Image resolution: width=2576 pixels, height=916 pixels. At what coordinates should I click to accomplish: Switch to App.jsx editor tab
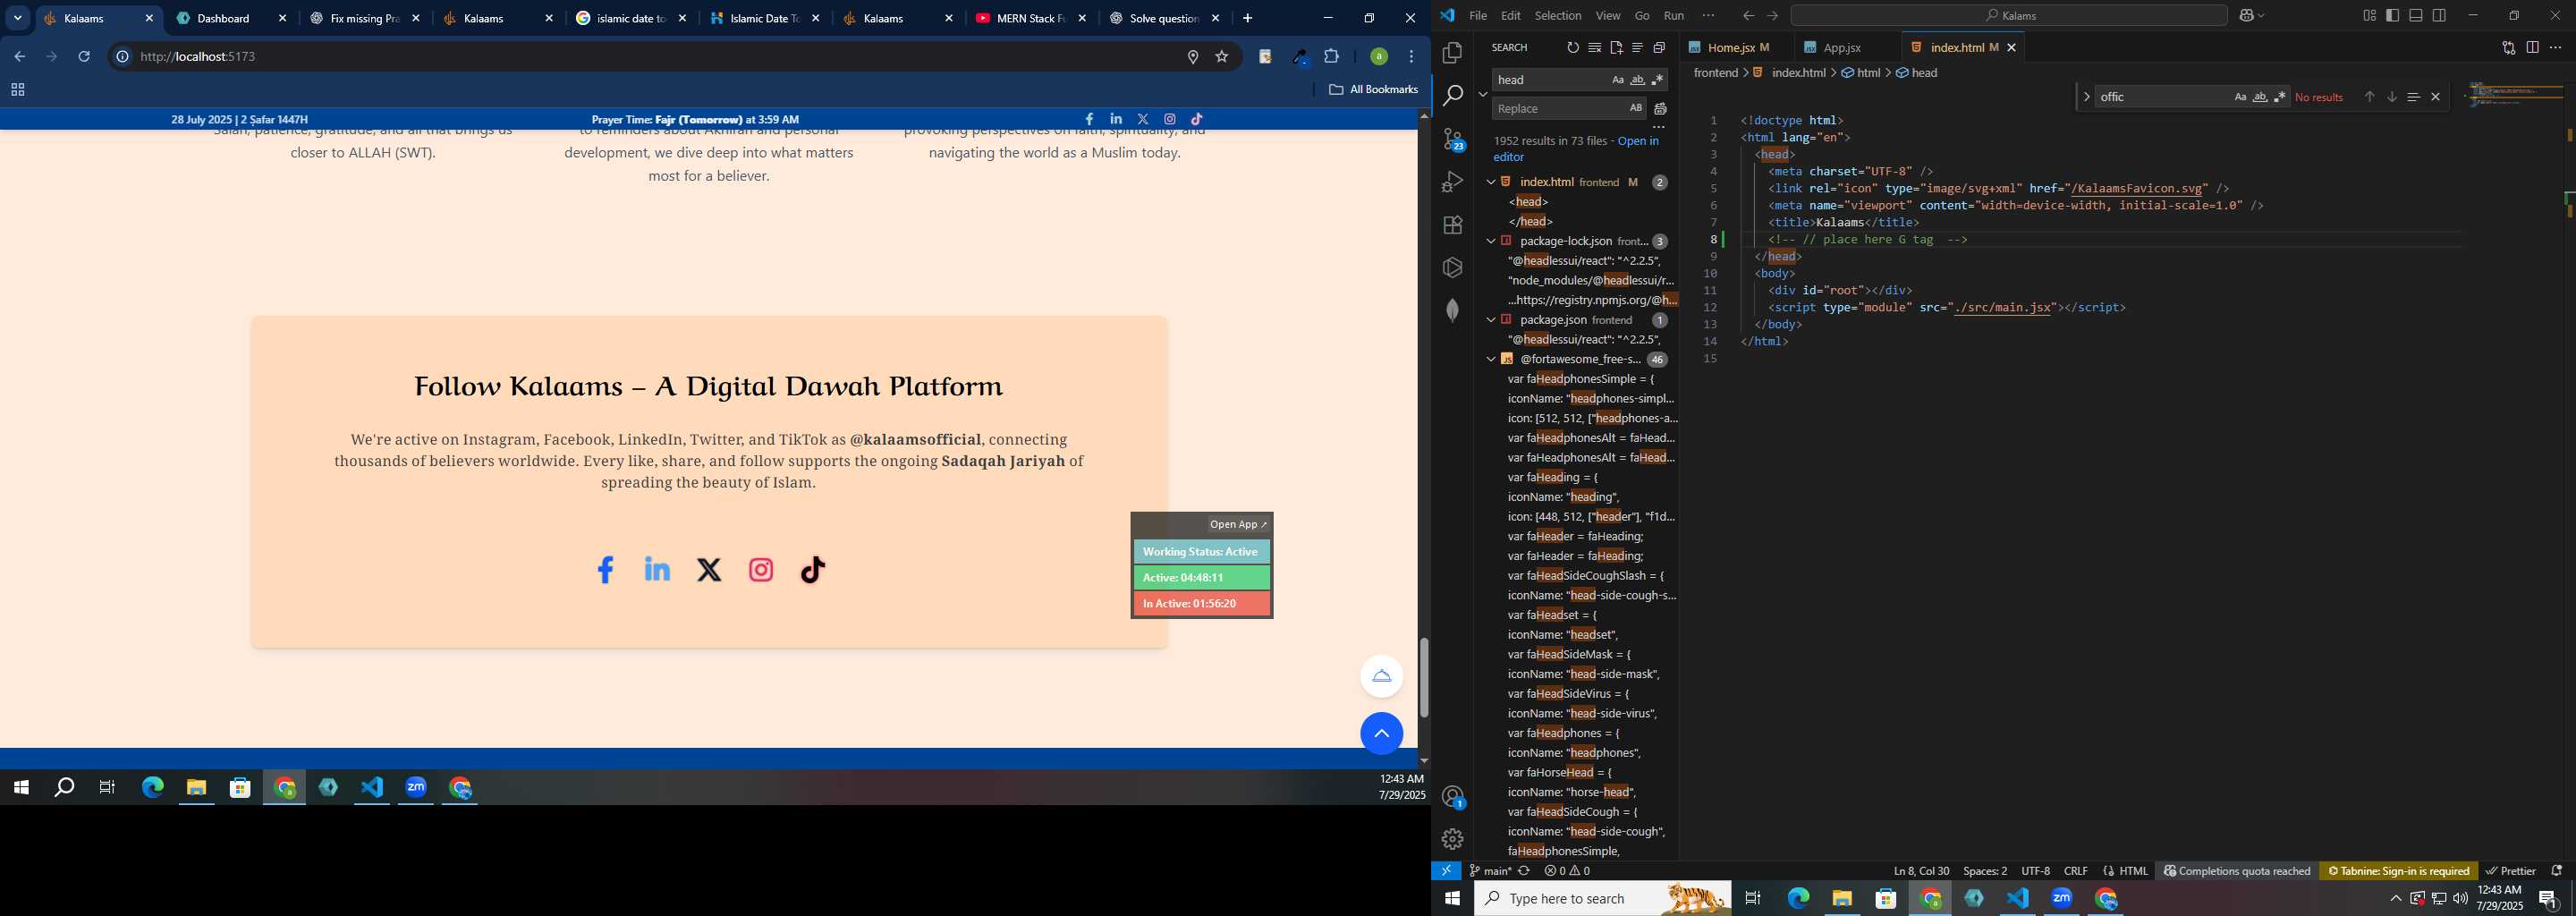(x=1842, y=48)
